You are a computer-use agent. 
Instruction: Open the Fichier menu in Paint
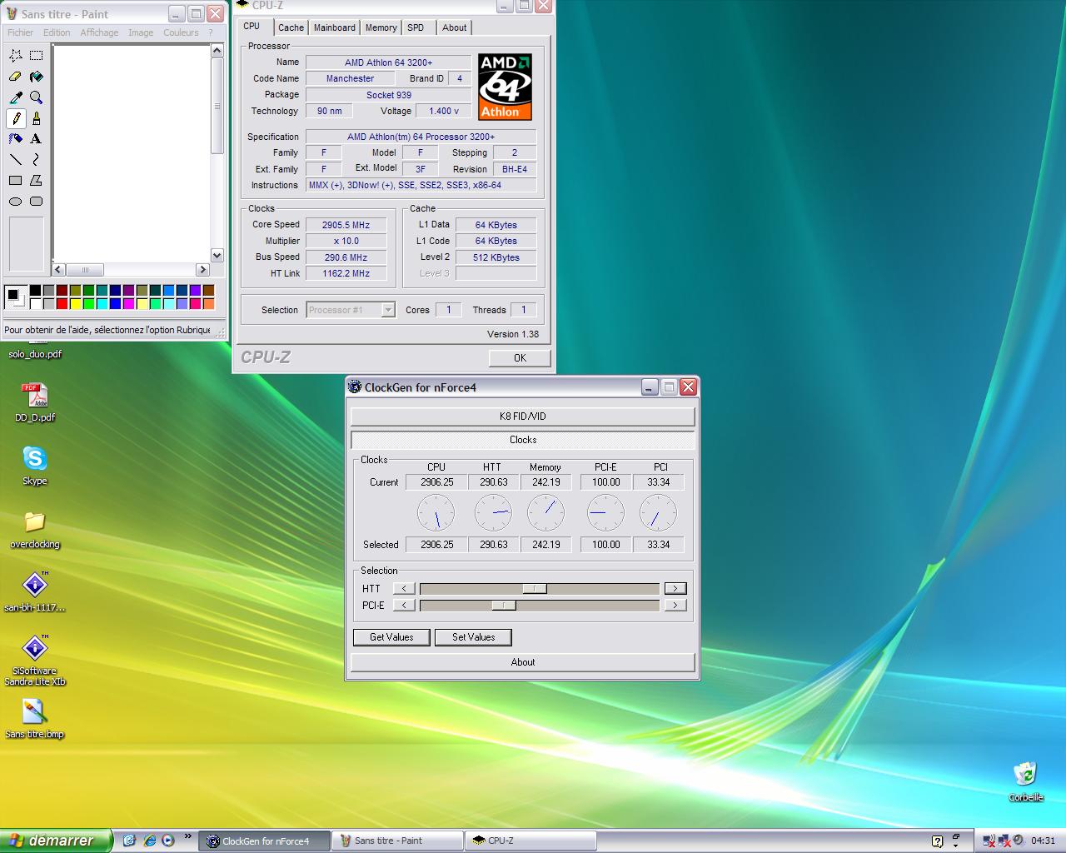point(20,32)
